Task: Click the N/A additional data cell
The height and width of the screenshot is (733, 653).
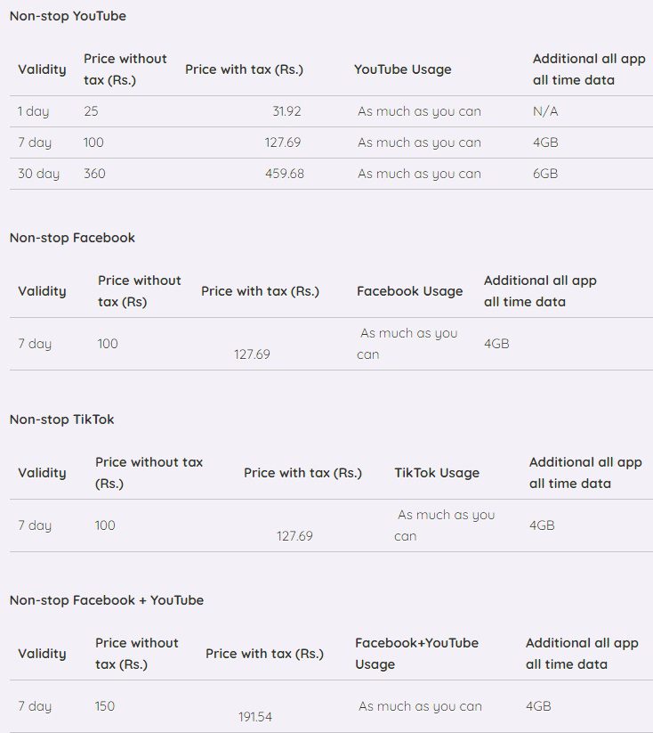Action: coord(545,111)
